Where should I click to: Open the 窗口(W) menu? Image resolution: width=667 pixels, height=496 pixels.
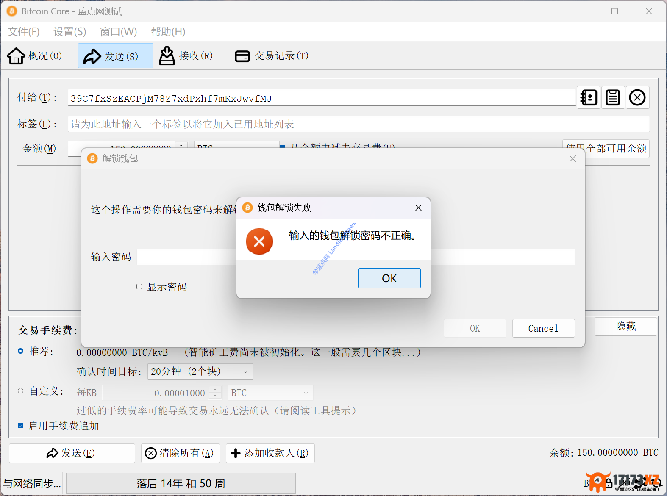coord(119,32)
